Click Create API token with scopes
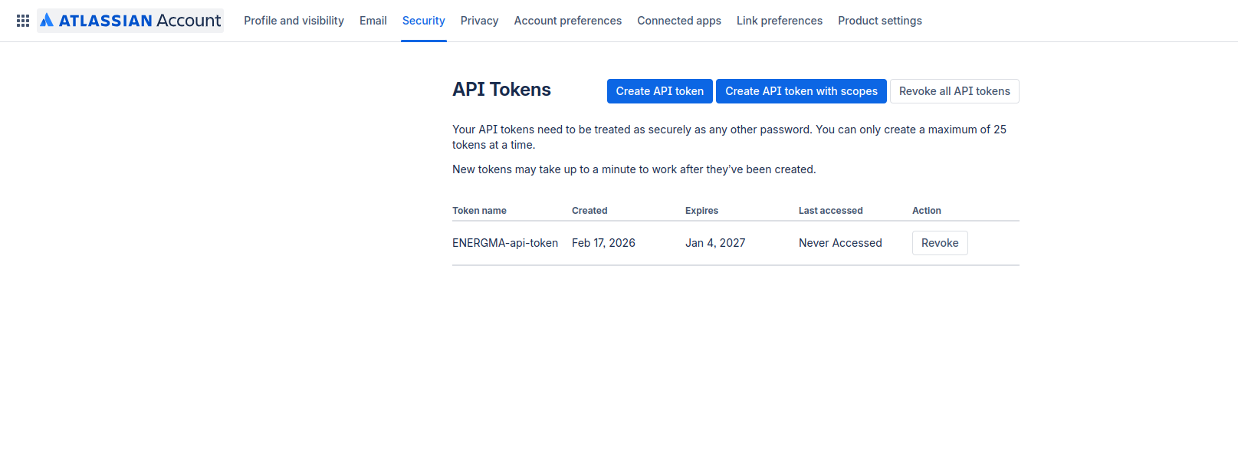The height and width of the screenshot is (453, 1238). coord(801,91)
